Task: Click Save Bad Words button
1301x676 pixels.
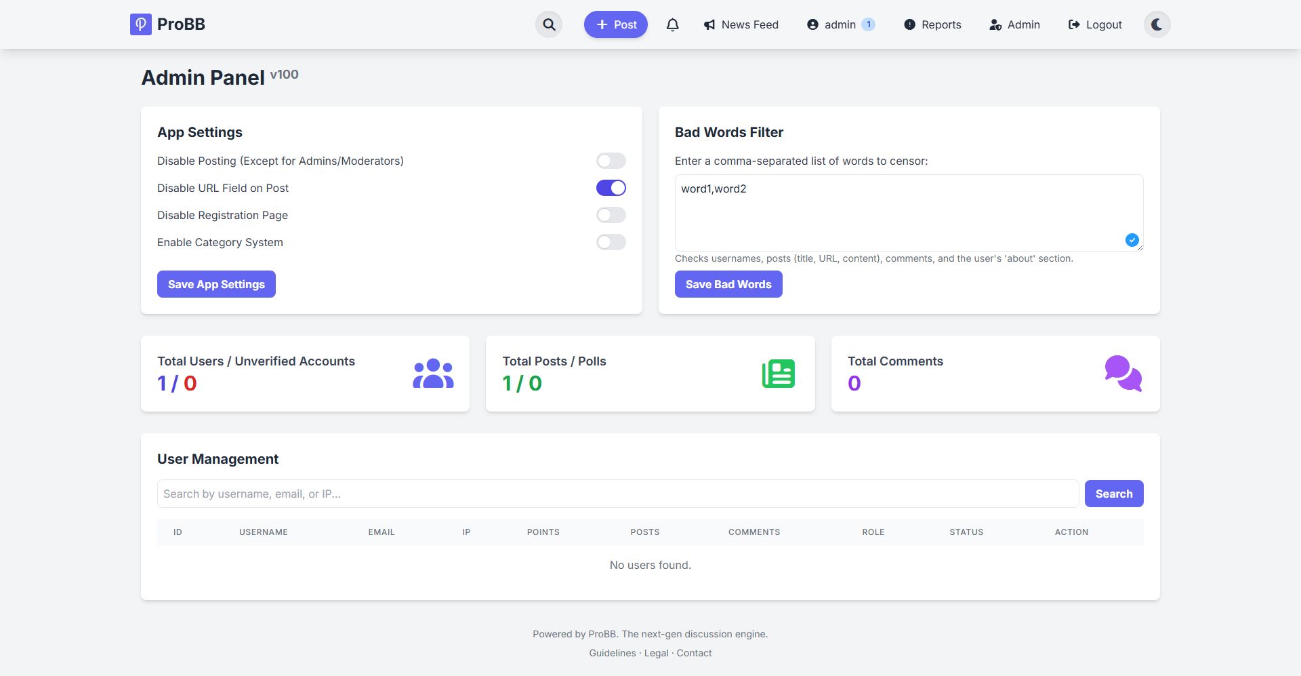Action: (728, 284)
